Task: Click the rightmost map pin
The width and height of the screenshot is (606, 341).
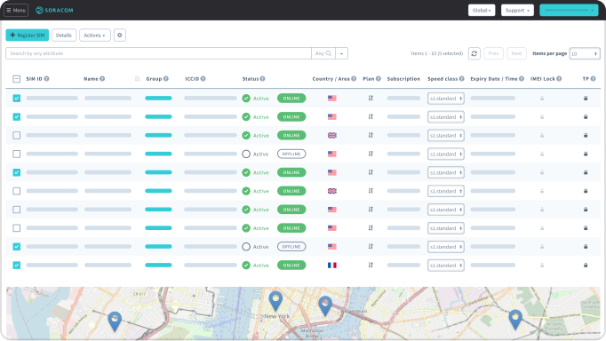Action: pyautogui.click(x=515, y=320)
